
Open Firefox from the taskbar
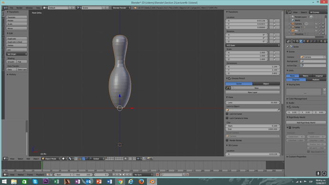(142, 182)
